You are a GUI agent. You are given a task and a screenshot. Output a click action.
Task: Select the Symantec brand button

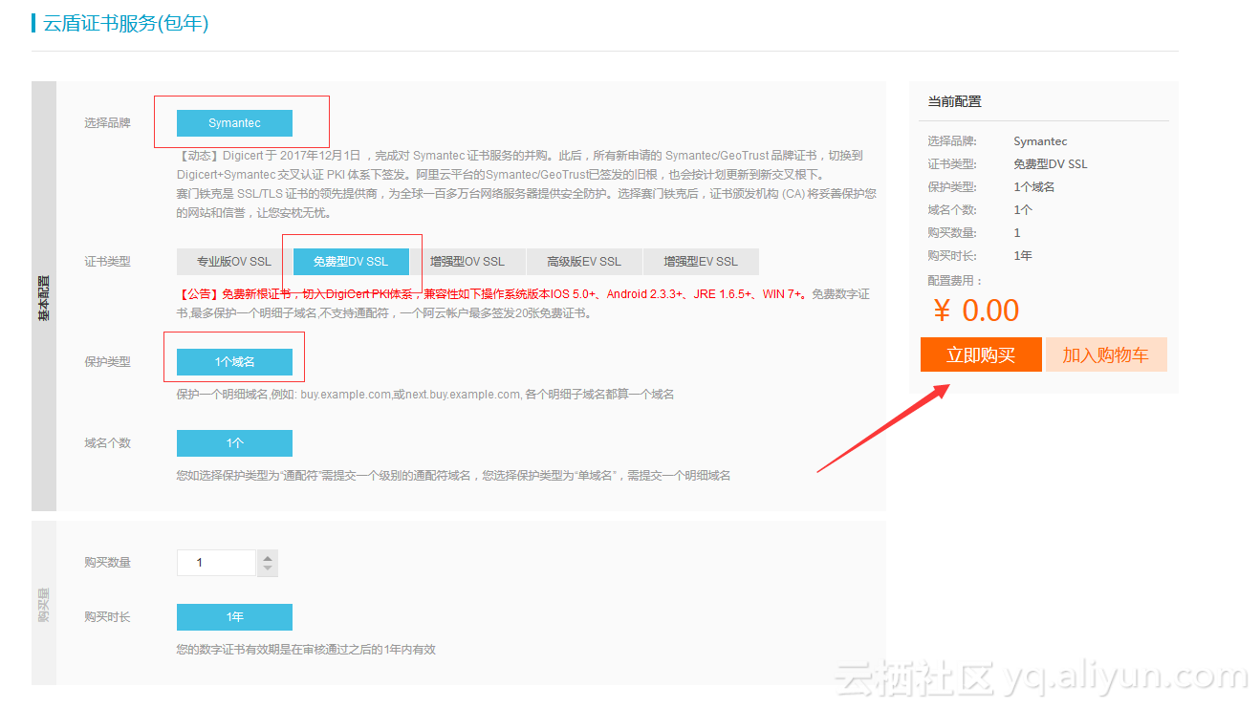click(234, 123)
